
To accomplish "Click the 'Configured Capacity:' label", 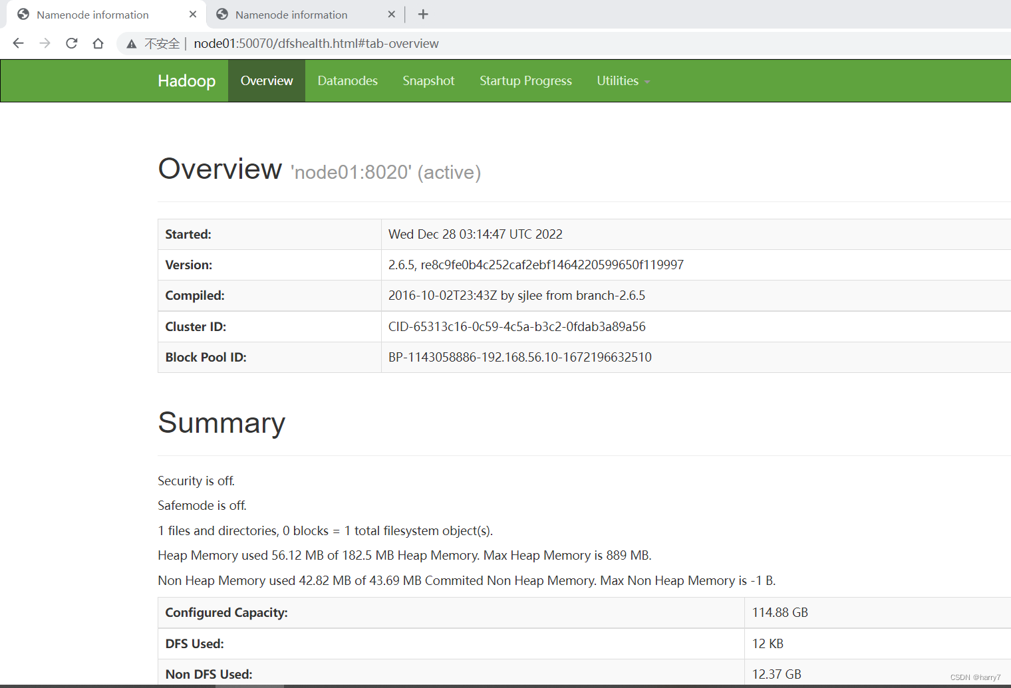I will pos(226,612).
